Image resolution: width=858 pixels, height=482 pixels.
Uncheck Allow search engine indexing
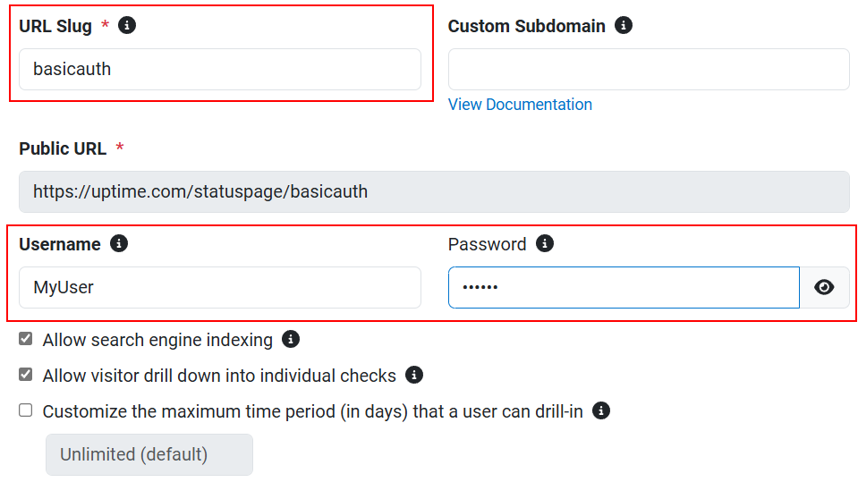point(26,339)
